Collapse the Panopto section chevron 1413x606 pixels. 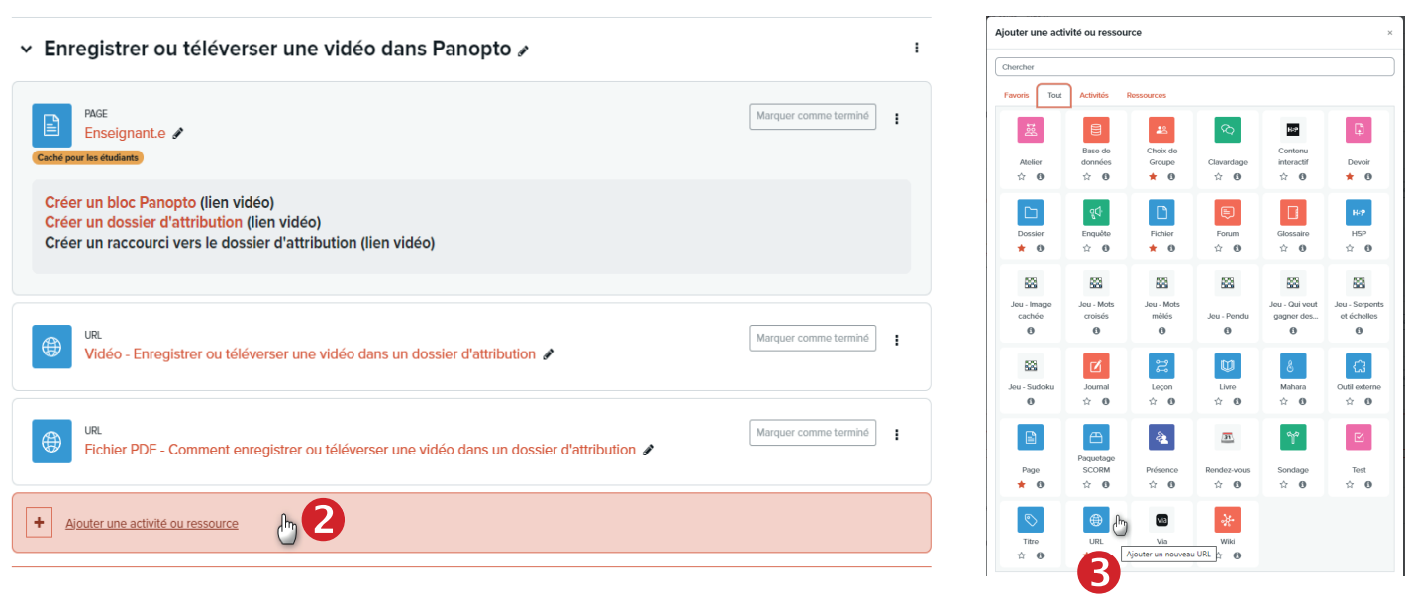(x=27, y=49)
